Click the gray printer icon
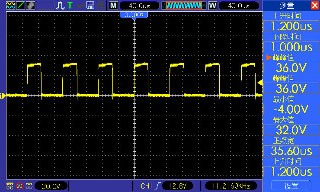This screenshot has width=320, height=192. [100, 5]
